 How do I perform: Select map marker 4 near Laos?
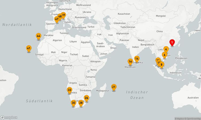(166, 49)
